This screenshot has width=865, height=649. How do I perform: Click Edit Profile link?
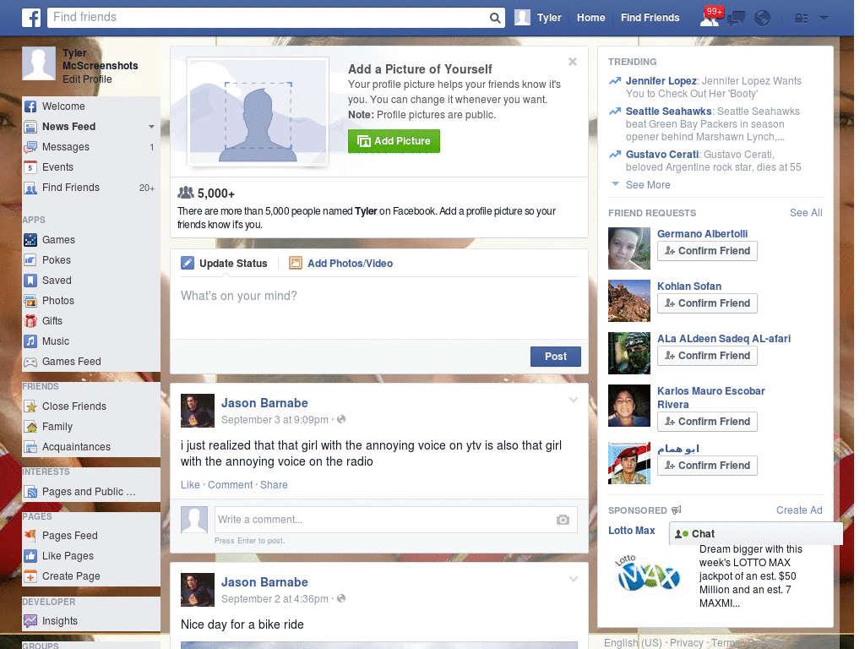[x=87, y=79]
